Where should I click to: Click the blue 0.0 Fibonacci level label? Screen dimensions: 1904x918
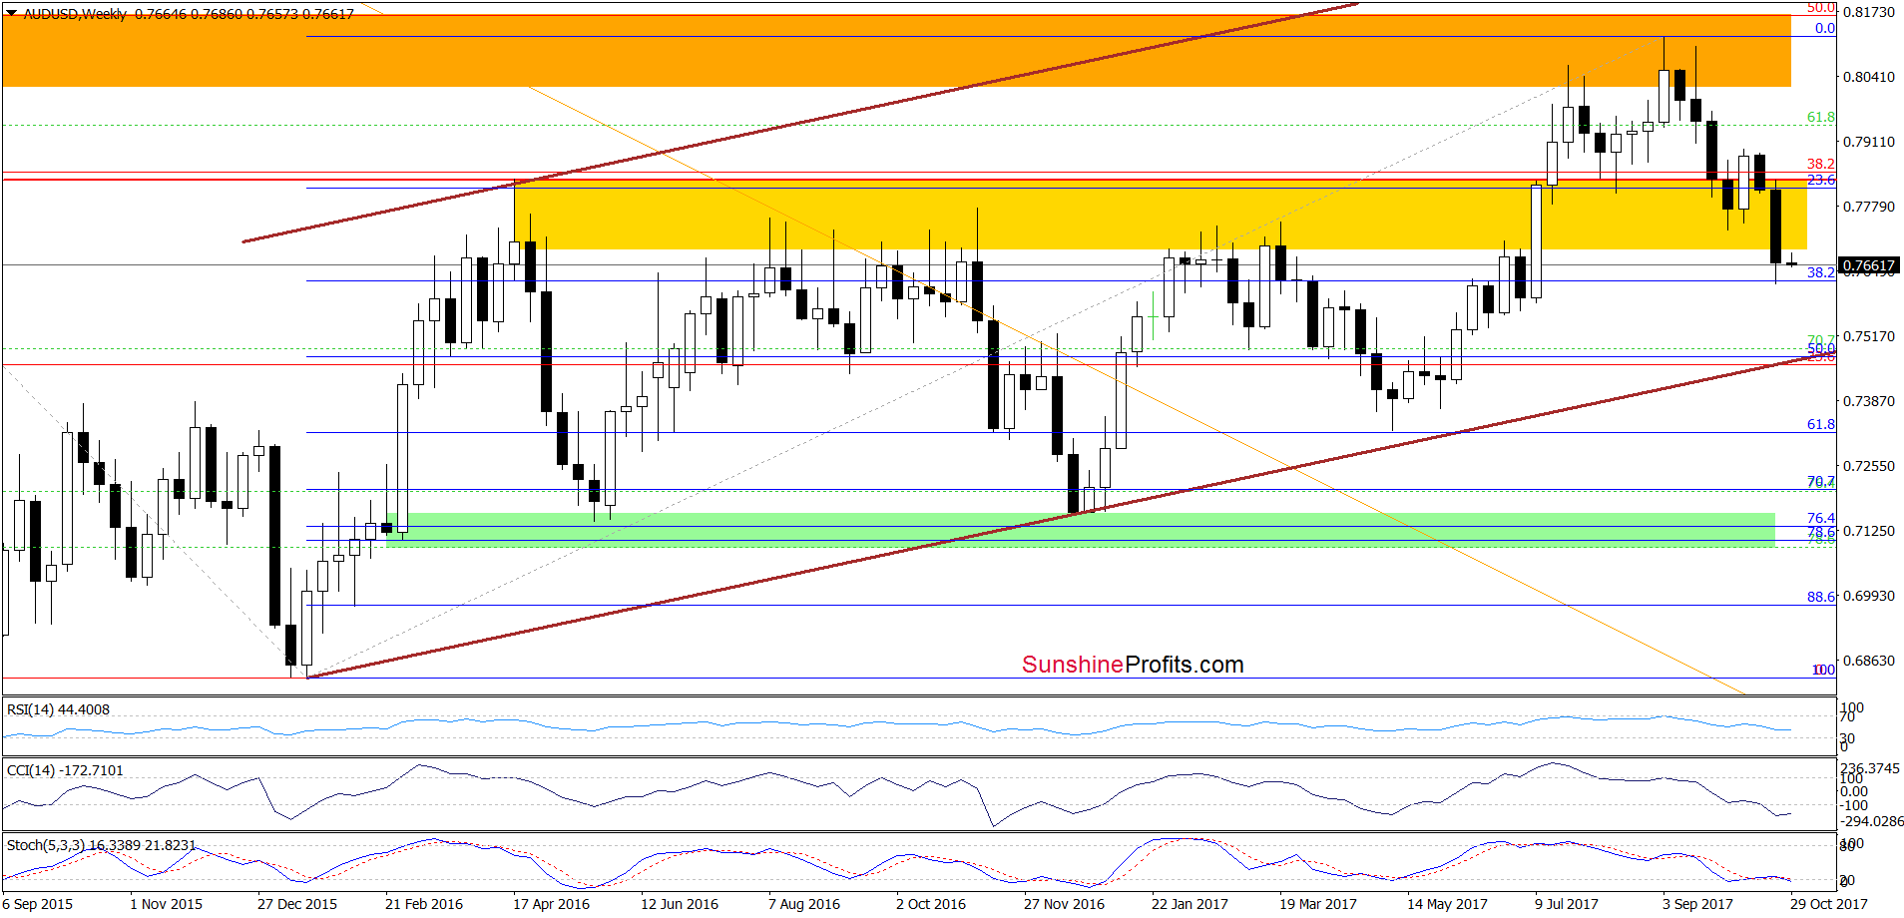1825,28
